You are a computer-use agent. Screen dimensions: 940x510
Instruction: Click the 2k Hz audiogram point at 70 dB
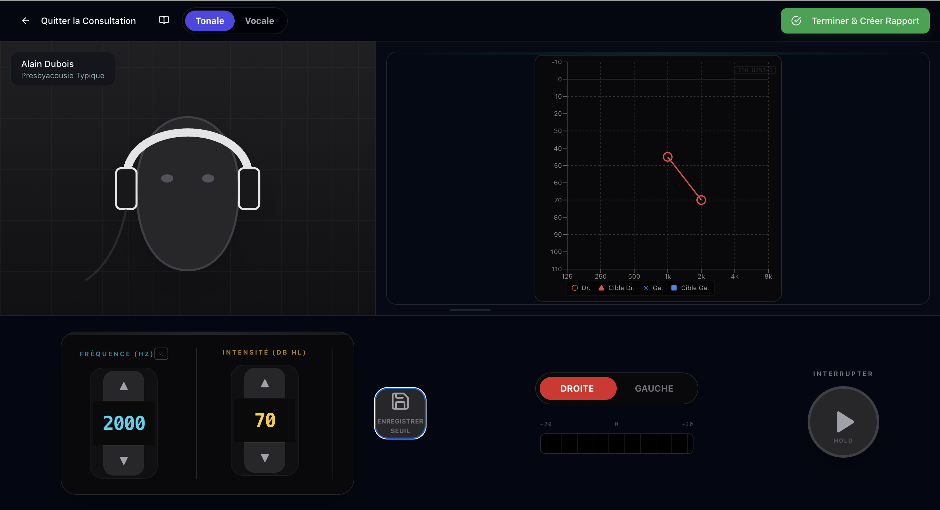click(701, 200)
